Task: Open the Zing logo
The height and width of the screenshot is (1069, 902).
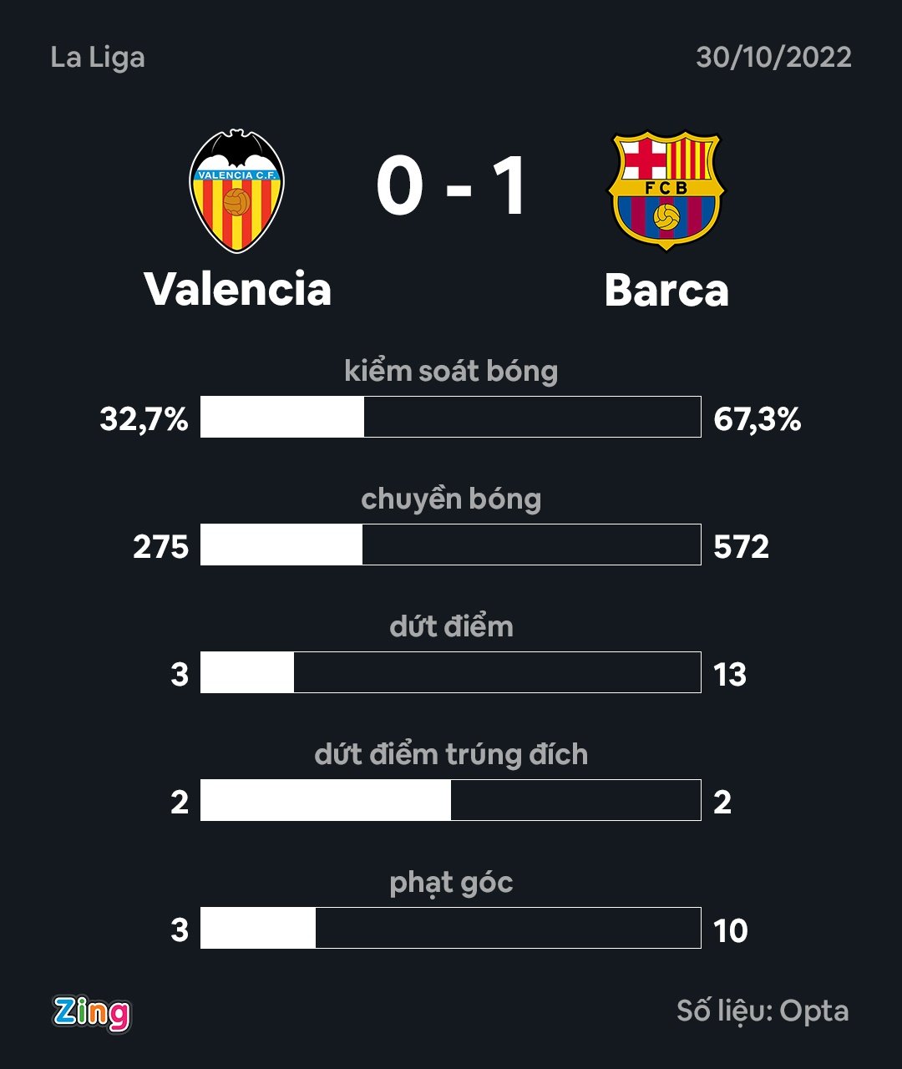Action: pos(92,1013)
